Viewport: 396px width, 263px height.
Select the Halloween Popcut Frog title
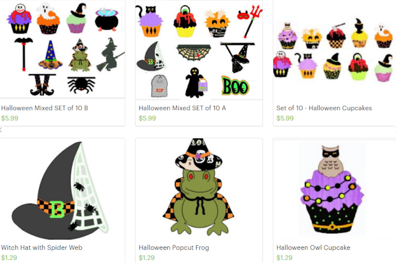174,248
